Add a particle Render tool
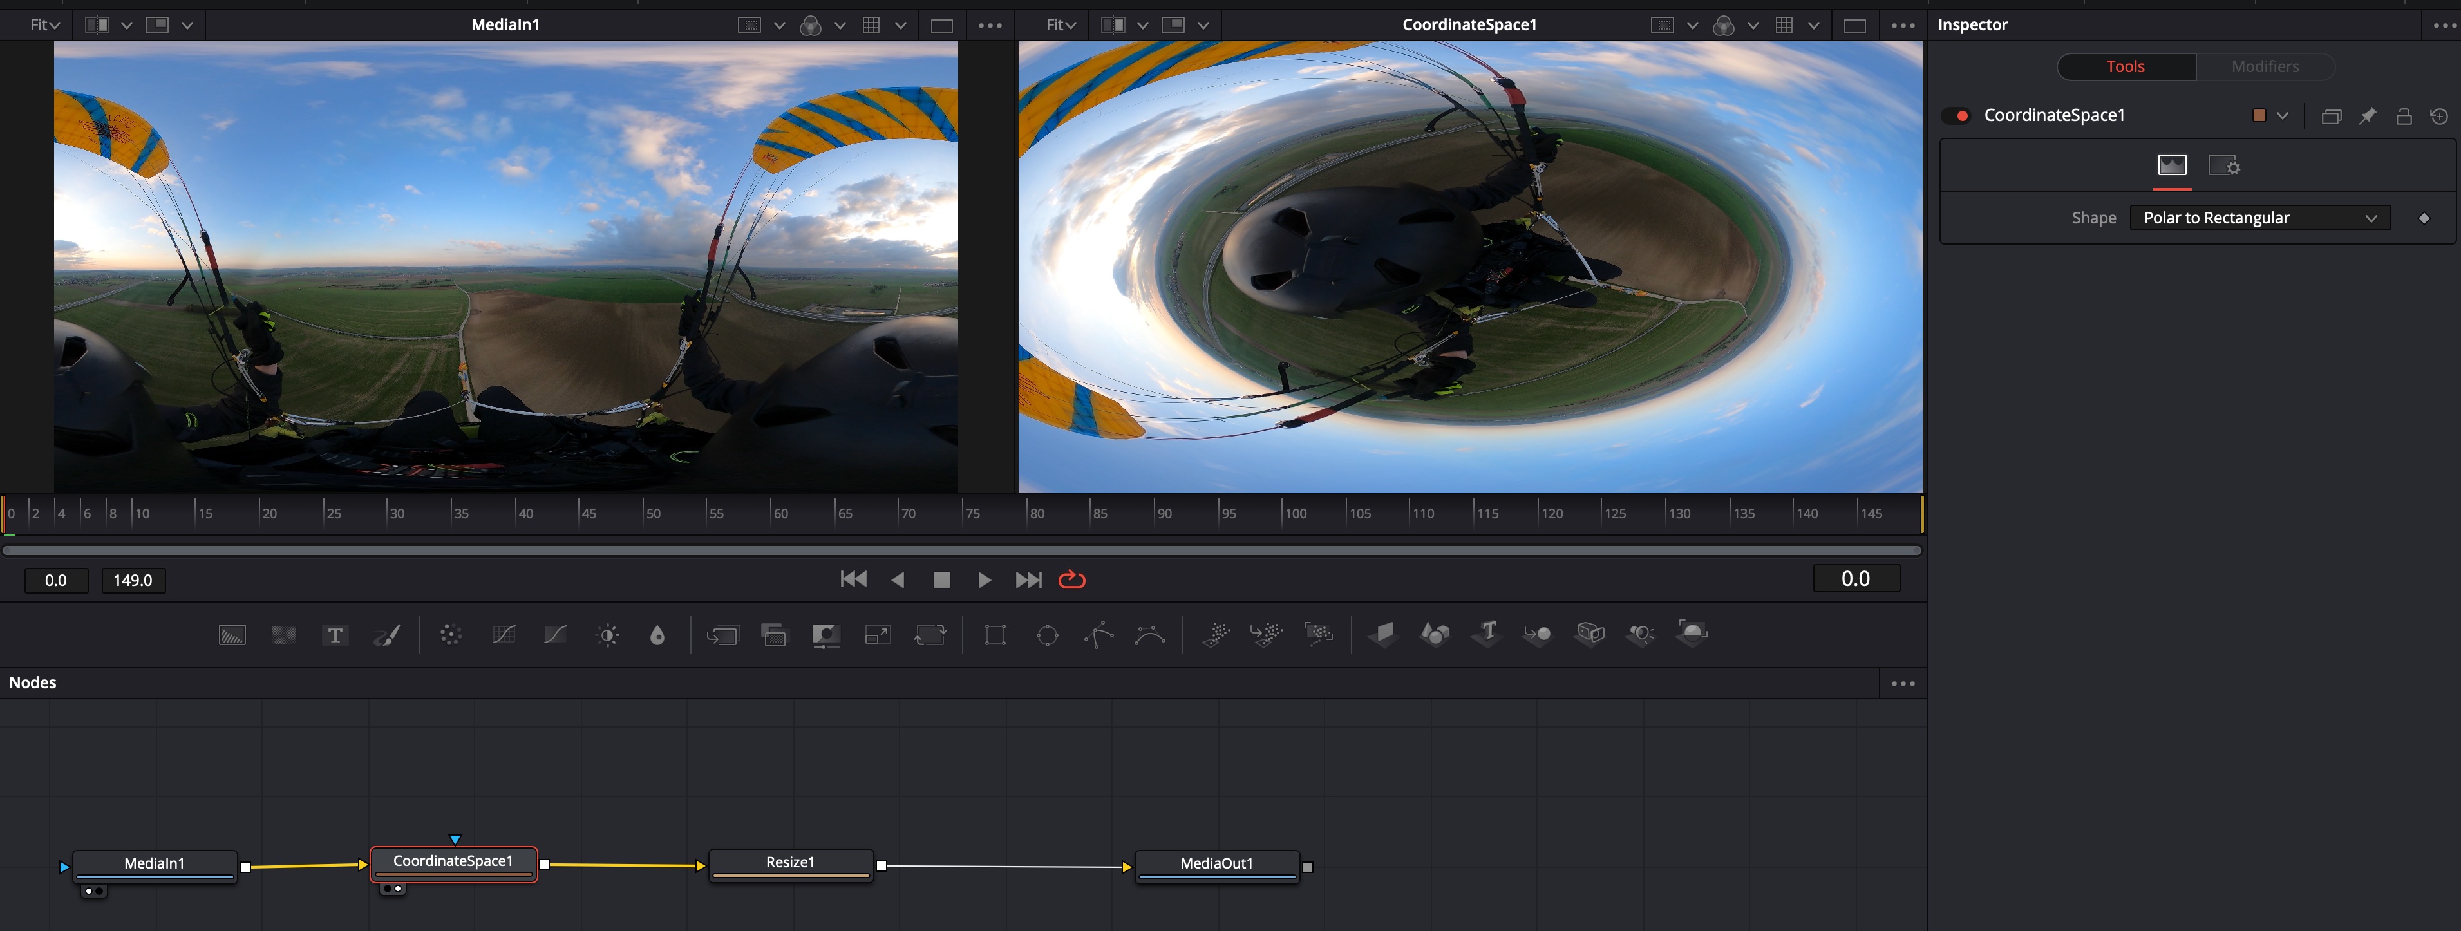This screenshot has height=931, width=2461. [1319, 634]
